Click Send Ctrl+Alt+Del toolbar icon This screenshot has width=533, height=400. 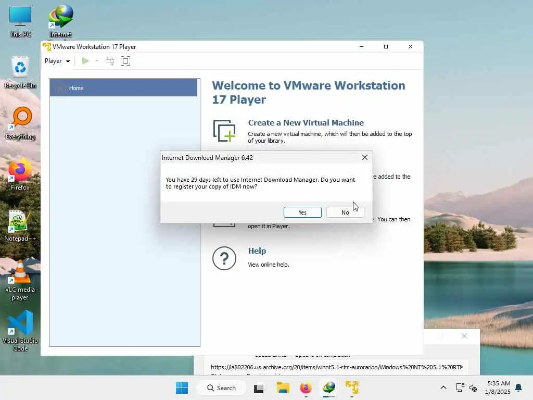(110, 61)
